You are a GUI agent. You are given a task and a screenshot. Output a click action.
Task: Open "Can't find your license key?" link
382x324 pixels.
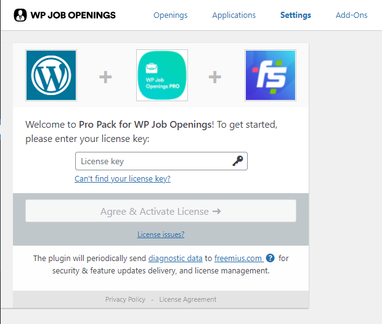click(x=123, y=178)
